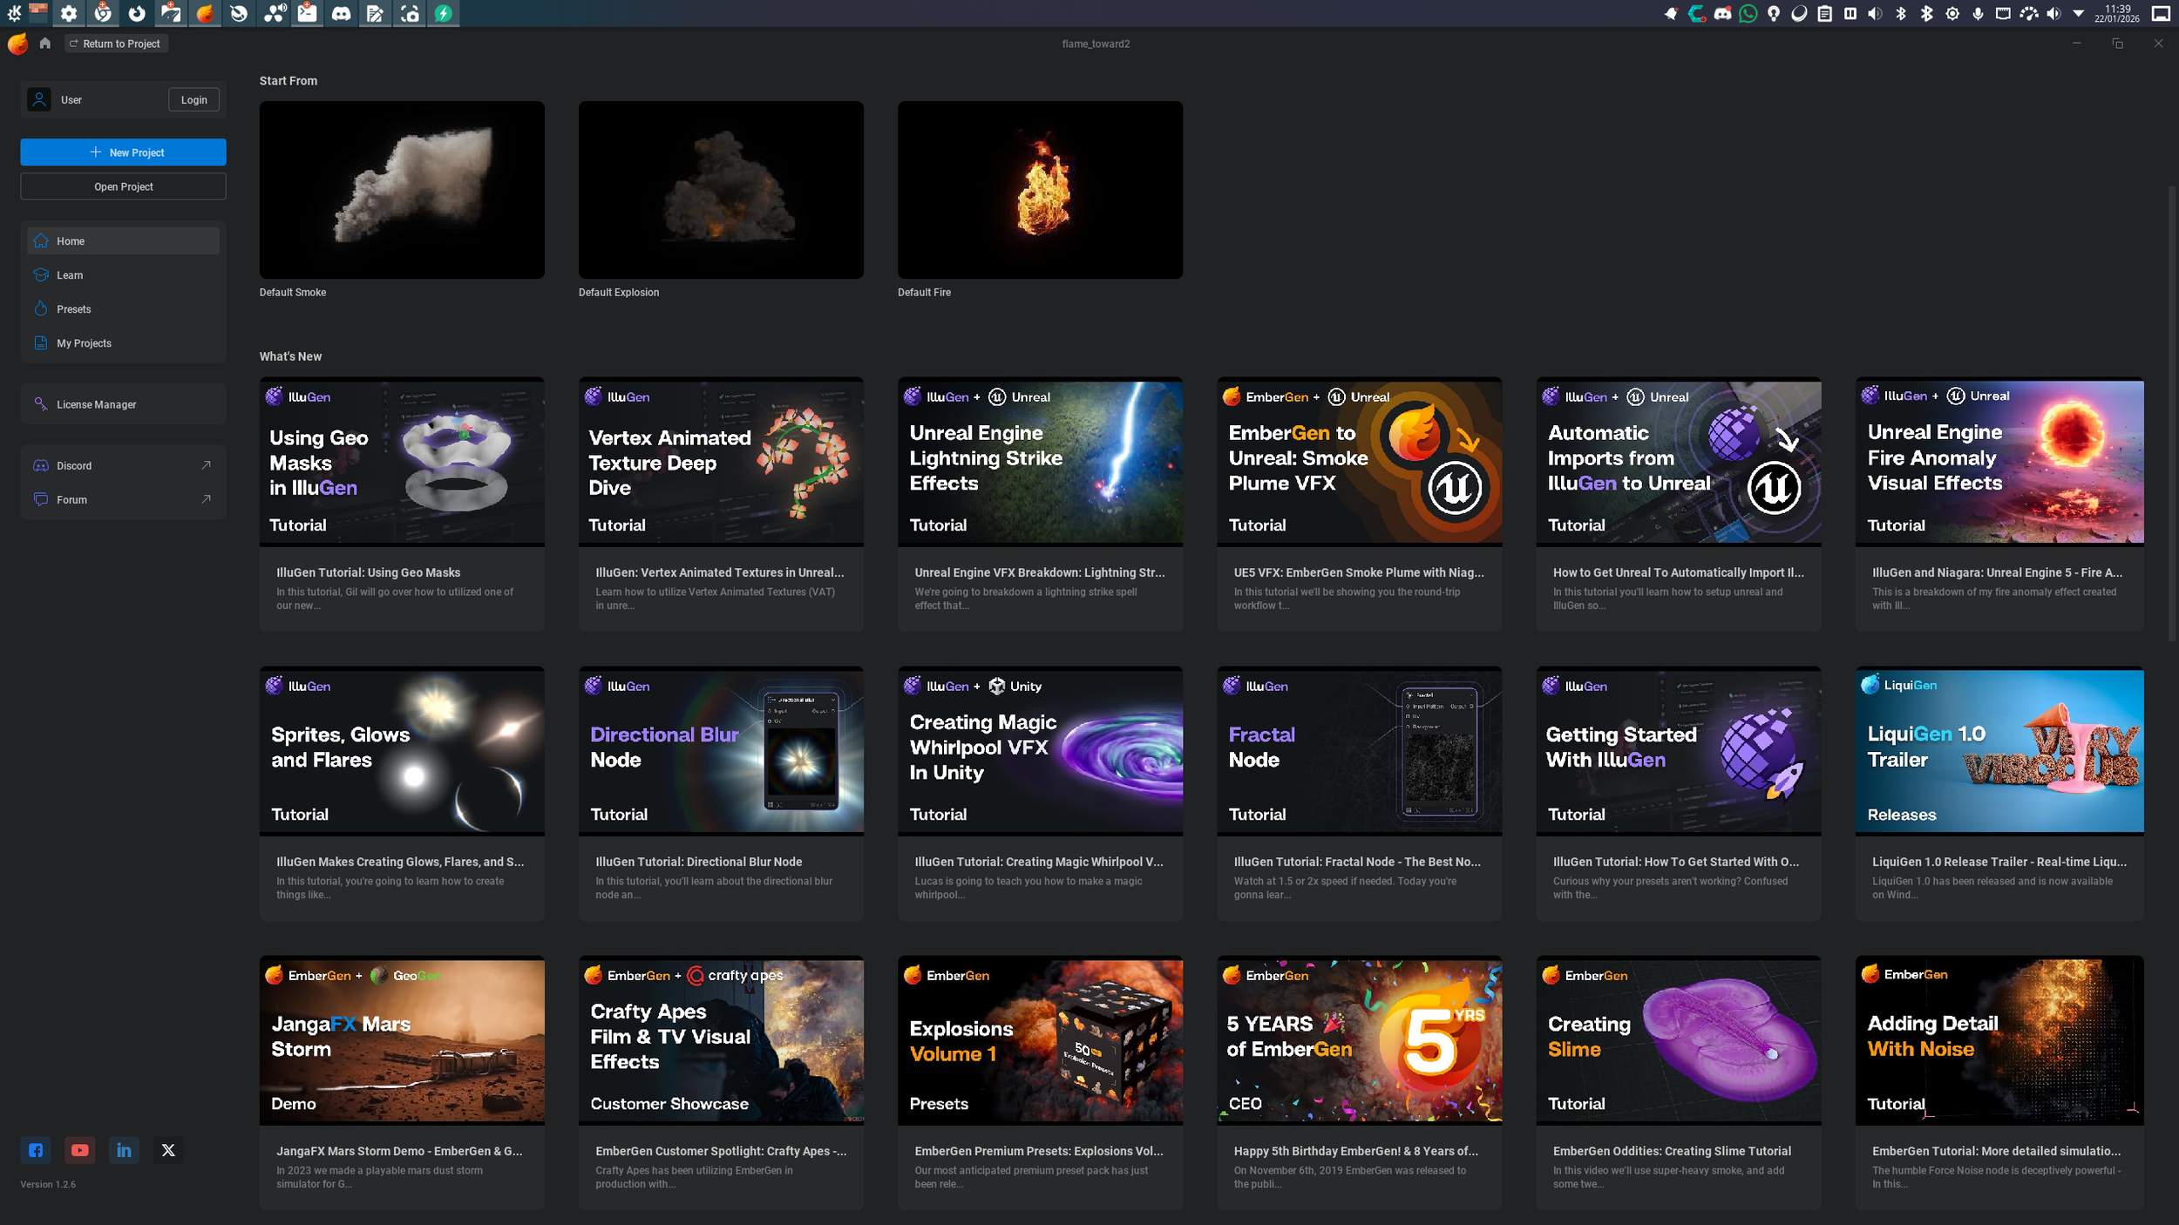Click Return to Project at the top
The height and width of the screenshot is (1225, 2179).
[116, 43]
